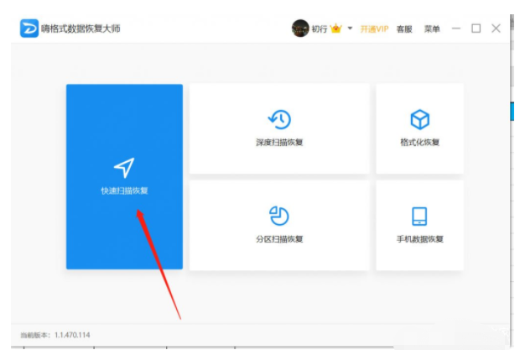
Task: Click the 手机数据恢复 phone icon
Action: [419, 217]
